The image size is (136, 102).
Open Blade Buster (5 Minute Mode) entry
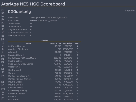tap(22, 58)
